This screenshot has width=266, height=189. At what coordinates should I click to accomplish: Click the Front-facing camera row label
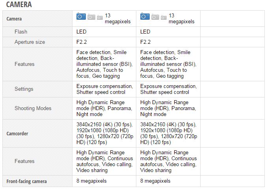click(x=27, y=182)
